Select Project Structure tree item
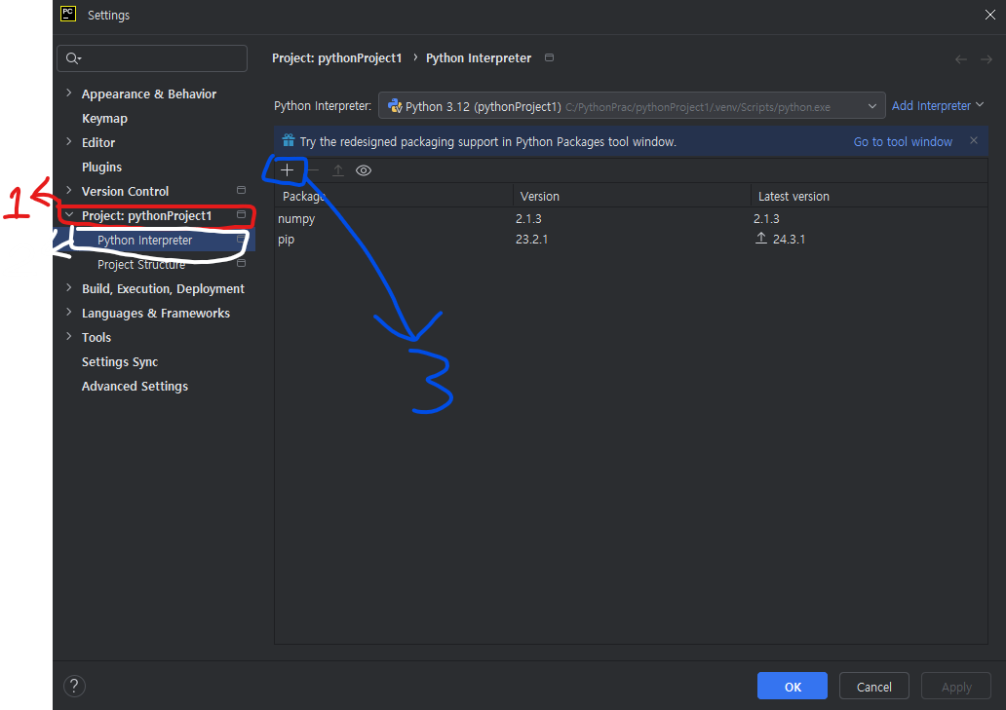Image resolution: width=1006 pixels, height=710 pixels. pos(141,265)
